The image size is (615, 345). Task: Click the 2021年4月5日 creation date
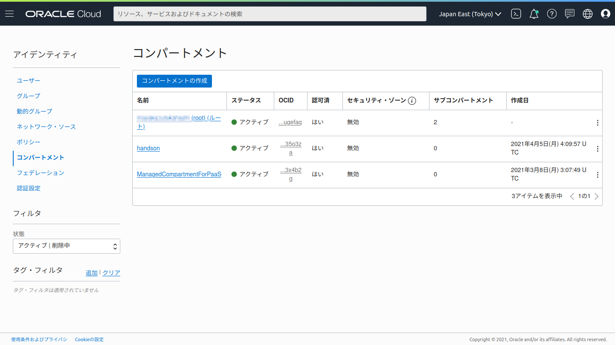click(x=548, y=148)
